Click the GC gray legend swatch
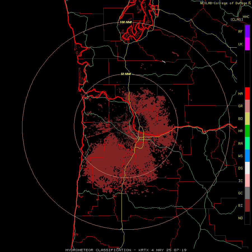Image resolution: width=252 pixels, height=252 pixels. click(x=247, y=193)
